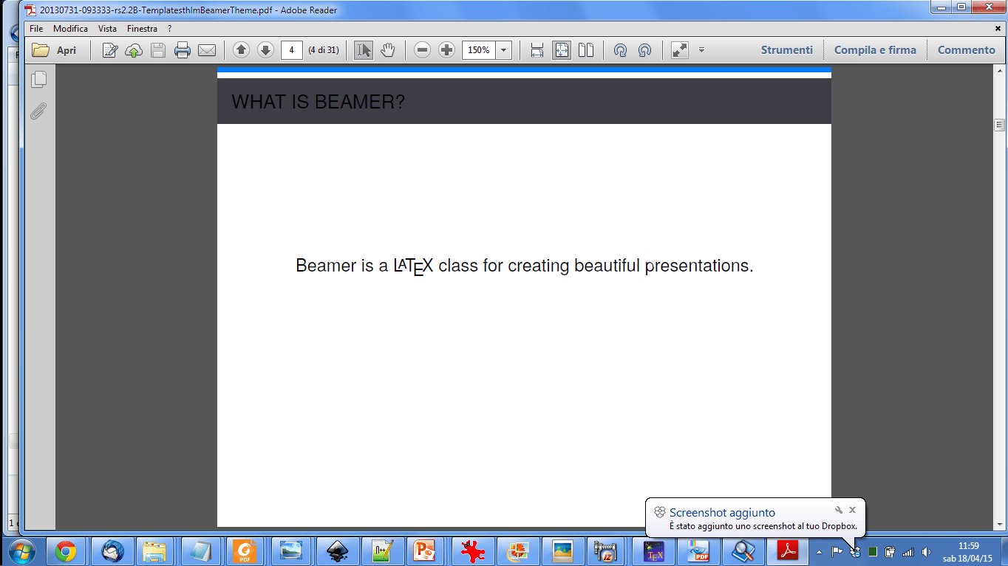
Task: Go to the next page
Action: coord(265,49)
